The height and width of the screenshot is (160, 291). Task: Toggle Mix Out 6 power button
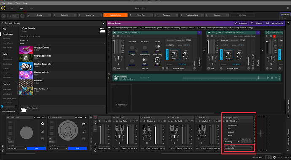(169, 118)
